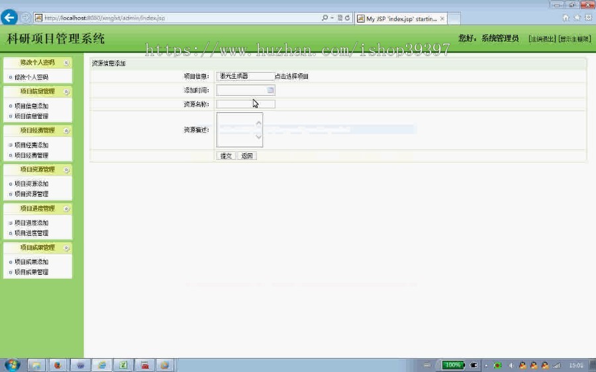Submit the form with 提交 button

tap(226, 156)
